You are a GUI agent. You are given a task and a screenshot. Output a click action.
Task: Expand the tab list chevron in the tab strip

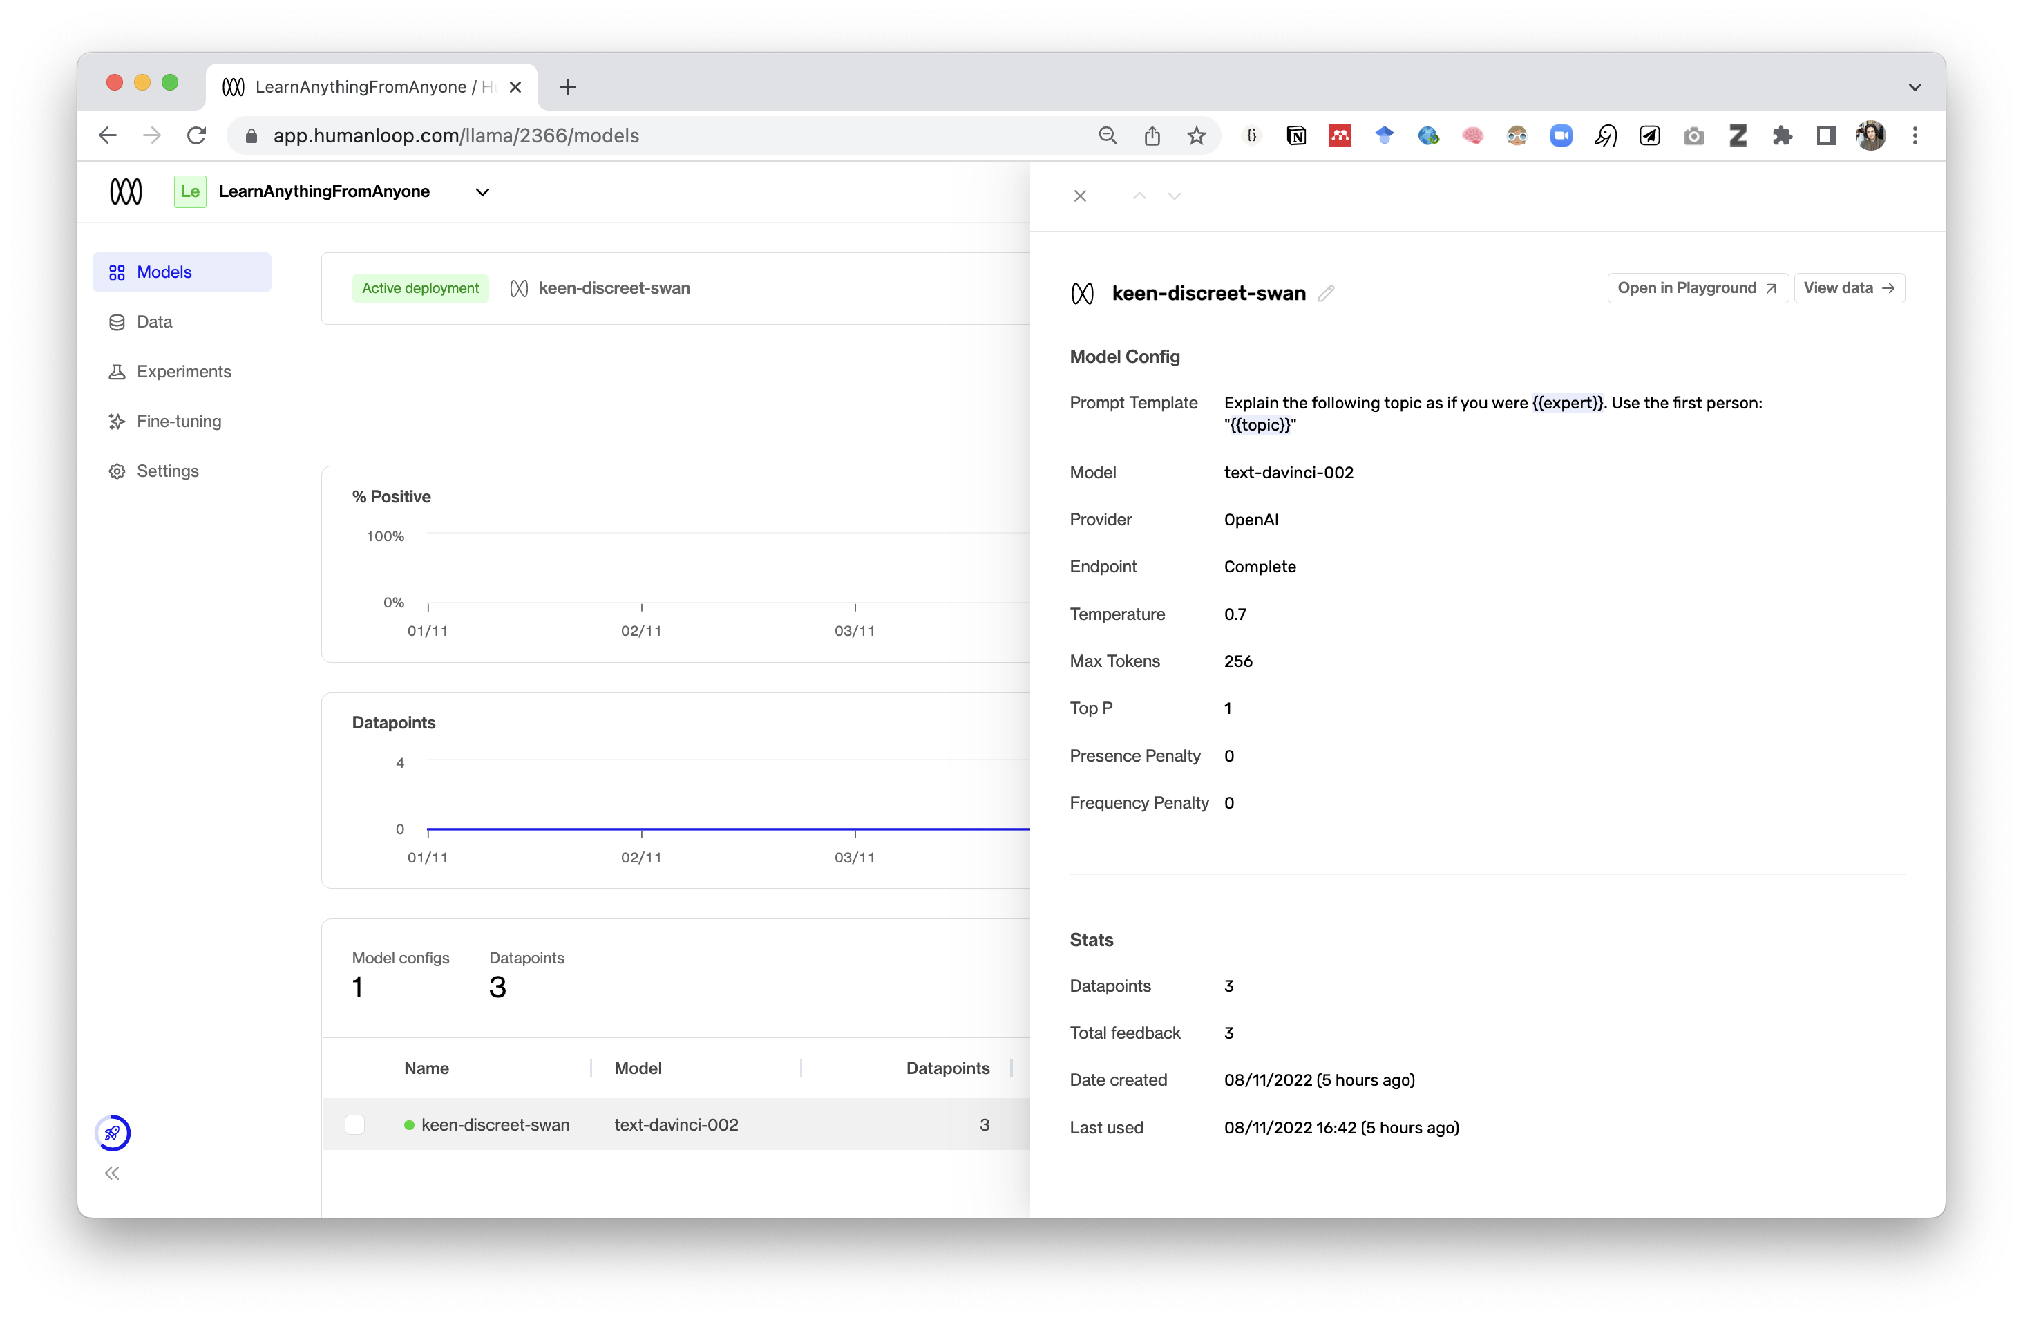[x=1915, y=86]
